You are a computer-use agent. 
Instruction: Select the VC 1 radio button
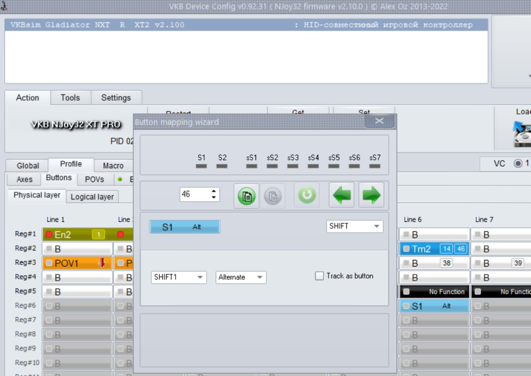[x=518, y=163]
